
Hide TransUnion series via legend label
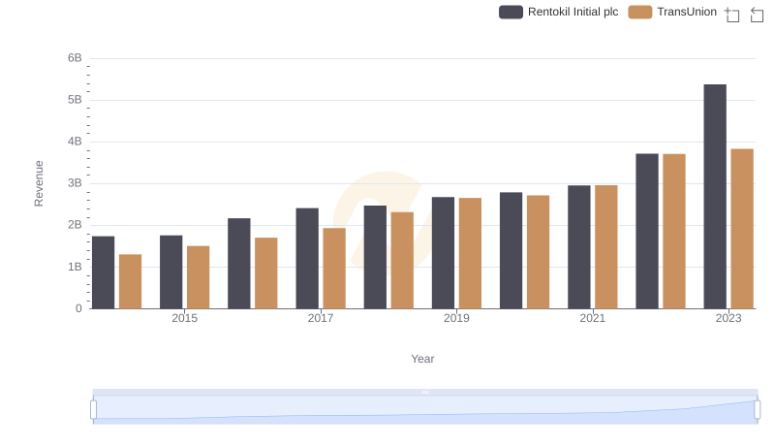click(687, 12)
